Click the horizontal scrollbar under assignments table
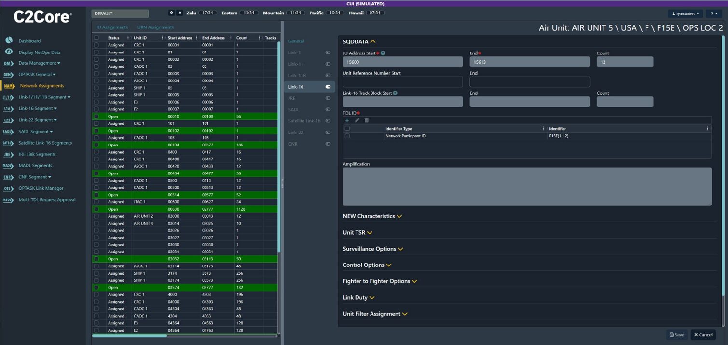 pyautogui.click(x=129, y=336)
